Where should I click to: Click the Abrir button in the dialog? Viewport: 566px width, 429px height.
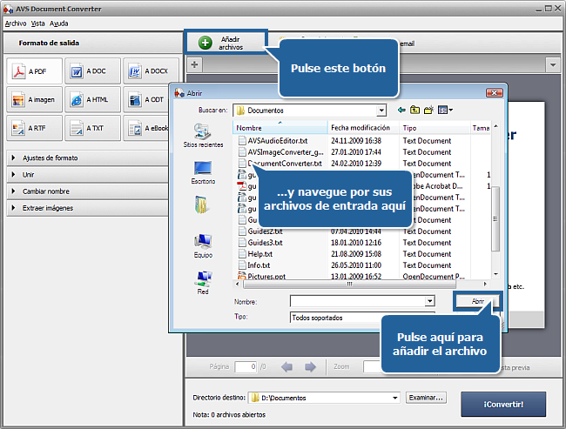point(478,301)
